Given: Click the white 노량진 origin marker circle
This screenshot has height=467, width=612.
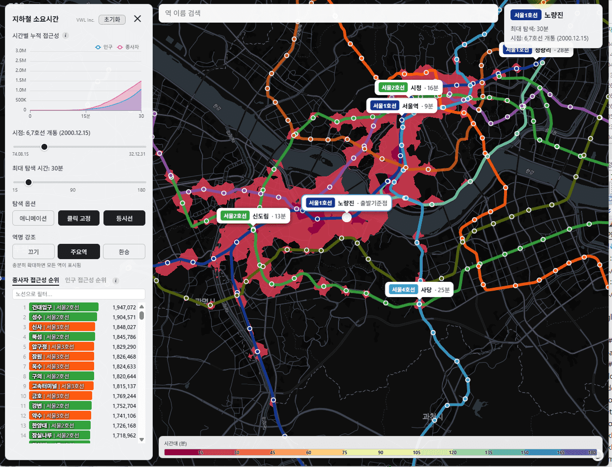Looking at the screenshot, I should pyautogui.click(x=346, y=217).
